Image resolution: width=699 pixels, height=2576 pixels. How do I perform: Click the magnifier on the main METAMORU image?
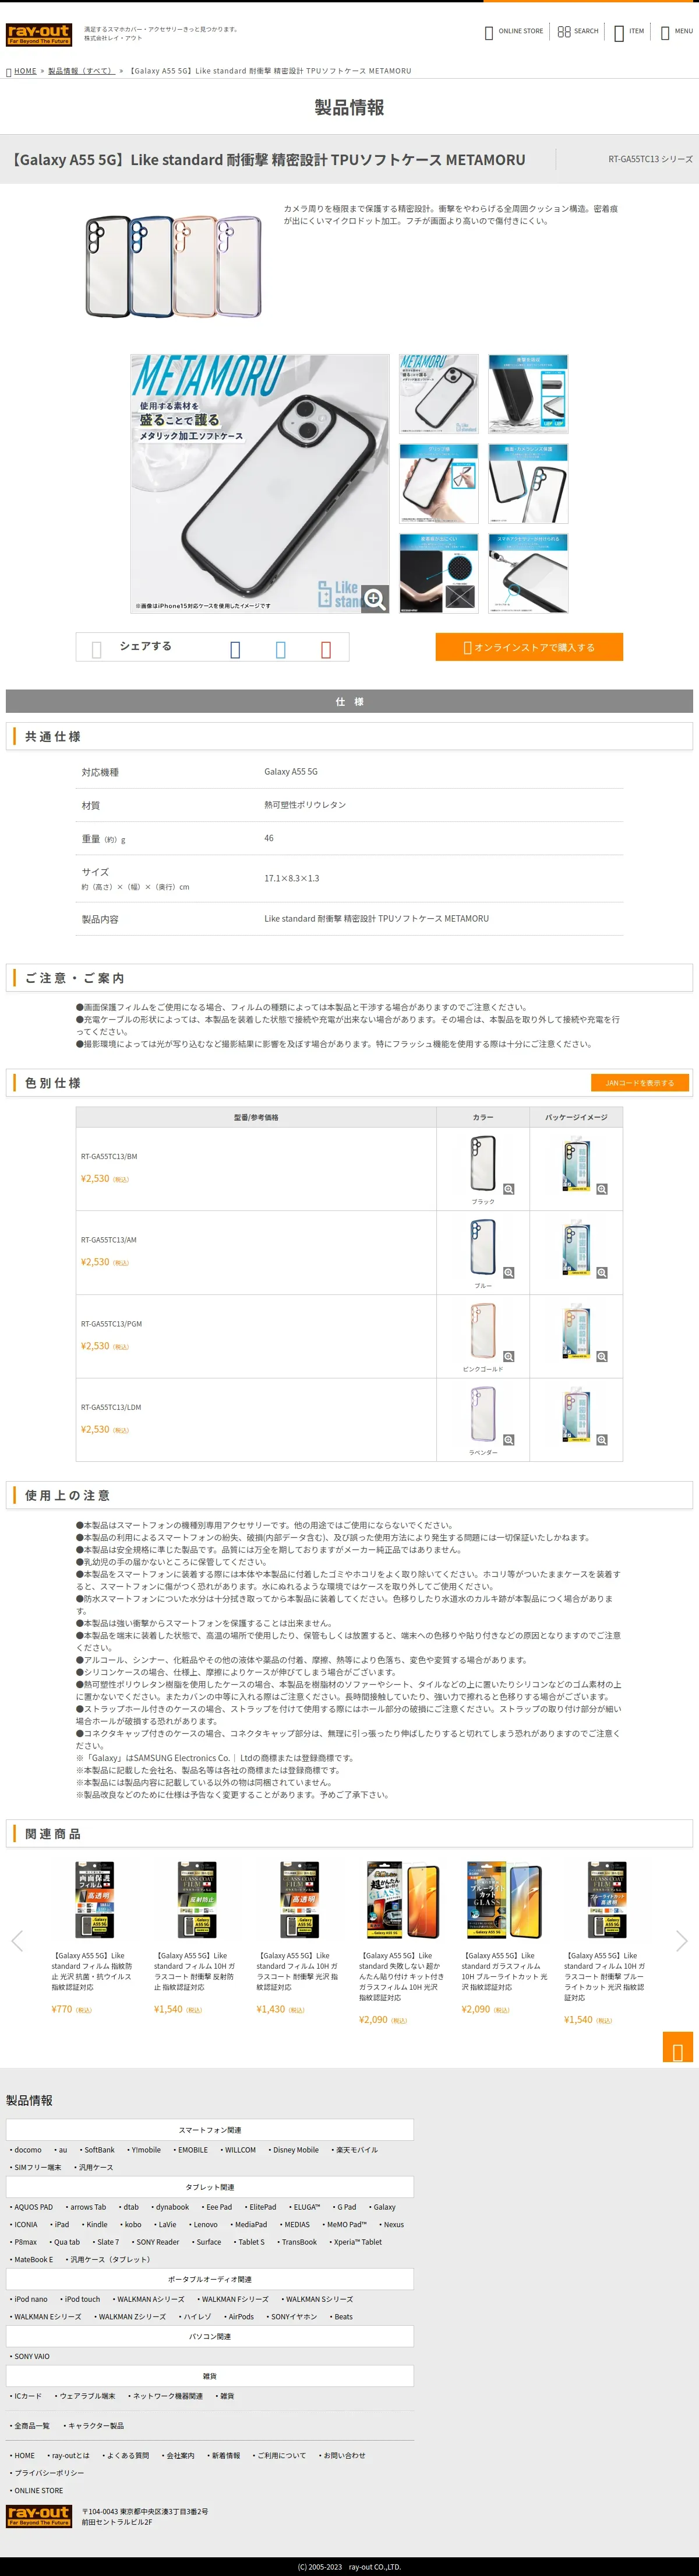click(x=376, y=599)
